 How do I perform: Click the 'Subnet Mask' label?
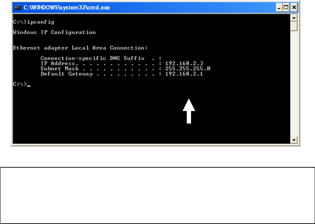pos(60,69)
